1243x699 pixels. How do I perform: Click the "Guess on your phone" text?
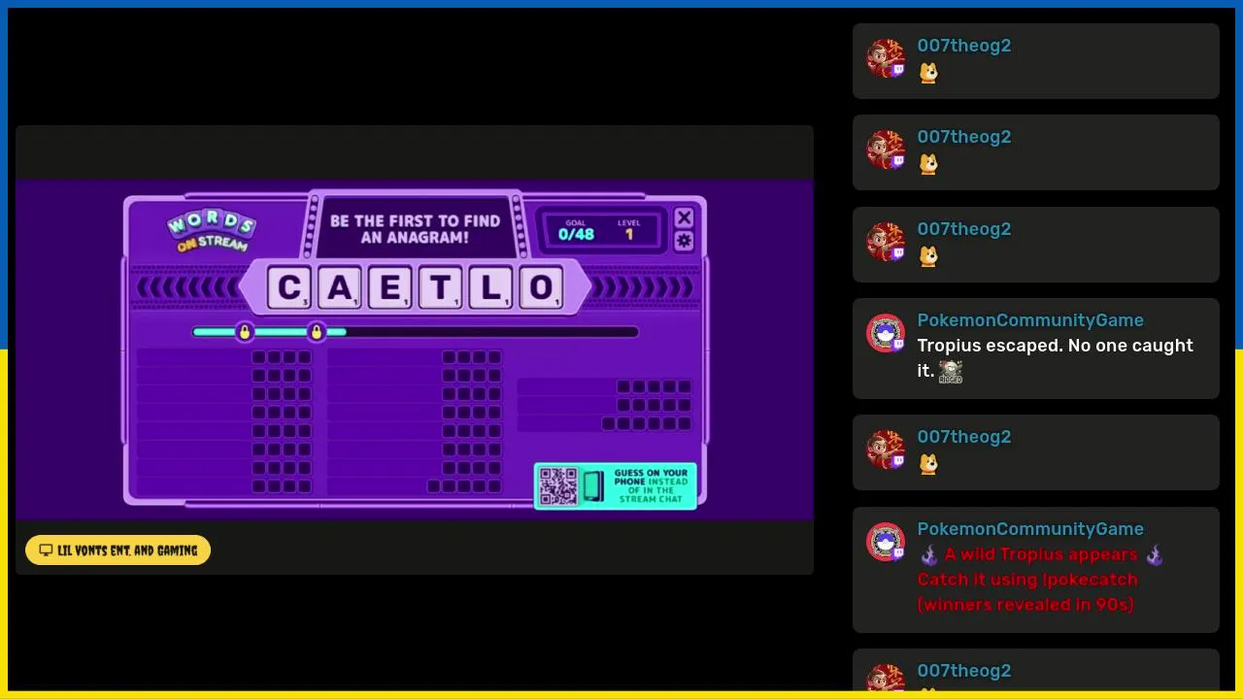tap(651, 485)
